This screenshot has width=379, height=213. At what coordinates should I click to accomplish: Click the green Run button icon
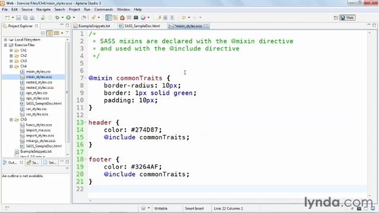[69, 17]
